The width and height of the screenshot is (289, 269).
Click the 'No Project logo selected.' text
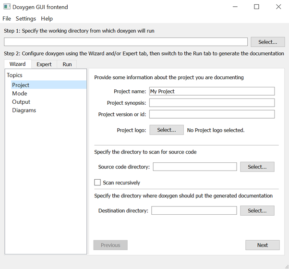click(216, 130)
